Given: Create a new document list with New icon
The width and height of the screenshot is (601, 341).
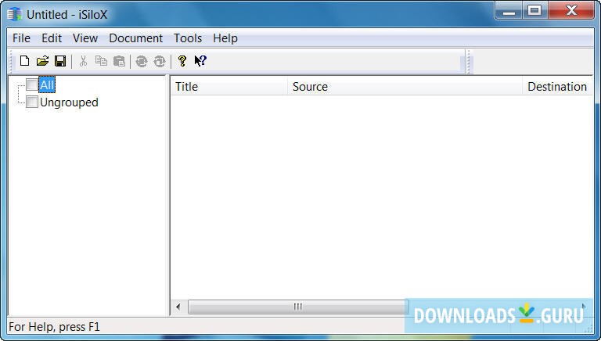Looking at the screenshot, I should pos(24,61).
